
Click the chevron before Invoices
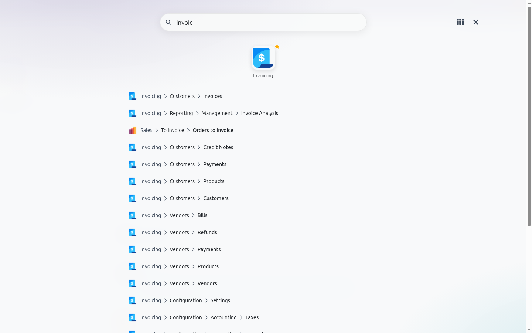pos(199,96)
